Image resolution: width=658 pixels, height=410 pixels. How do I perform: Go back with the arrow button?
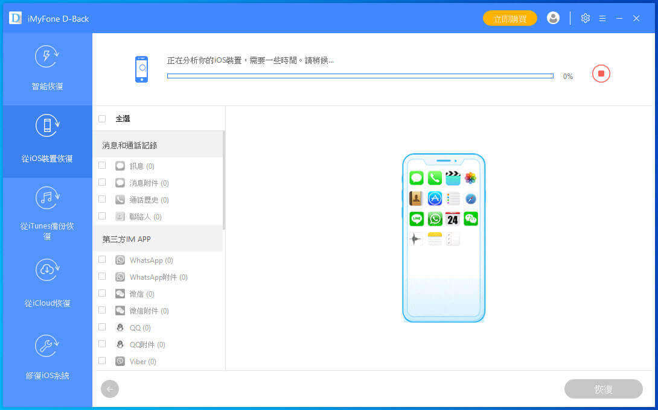(110, 389)
